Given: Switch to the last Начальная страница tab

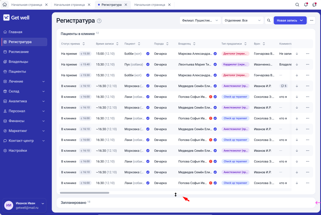Looking at the screenshot, I should 150,5.
